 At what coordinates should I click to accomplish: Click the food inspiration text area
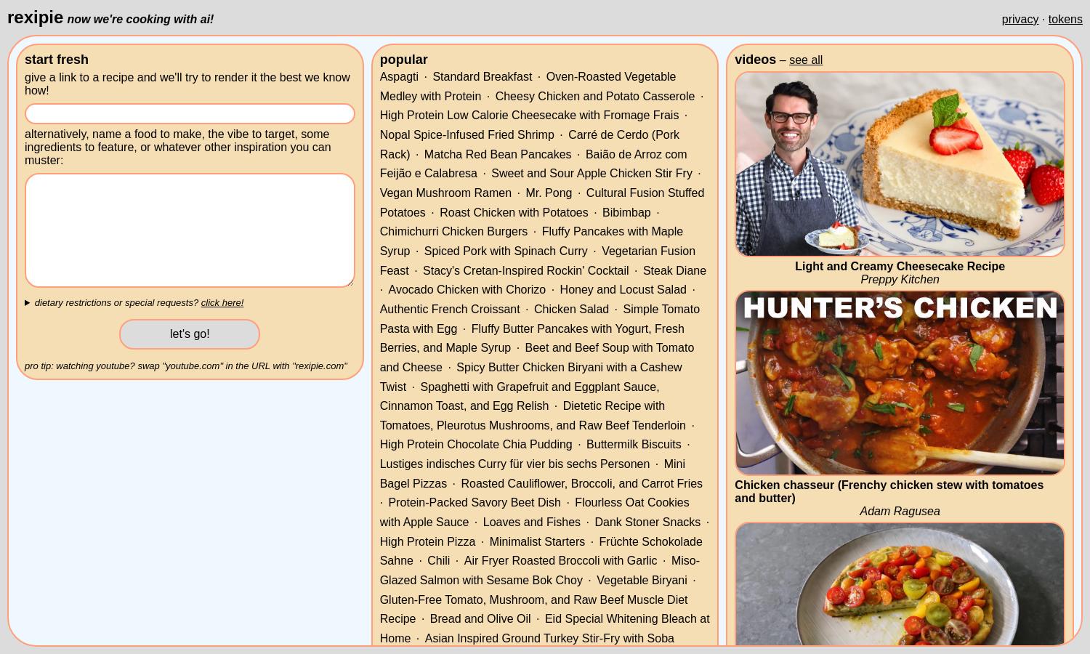[x=190, y=230]
